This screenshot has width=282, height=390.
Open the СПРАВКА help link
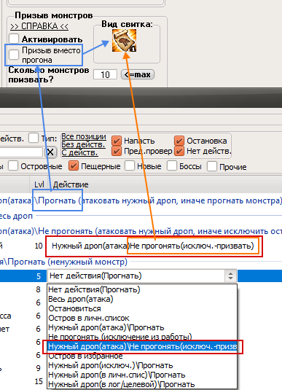click(39, 26)
